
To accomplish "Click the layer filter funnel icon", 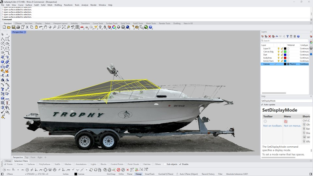I will (287, 36).
